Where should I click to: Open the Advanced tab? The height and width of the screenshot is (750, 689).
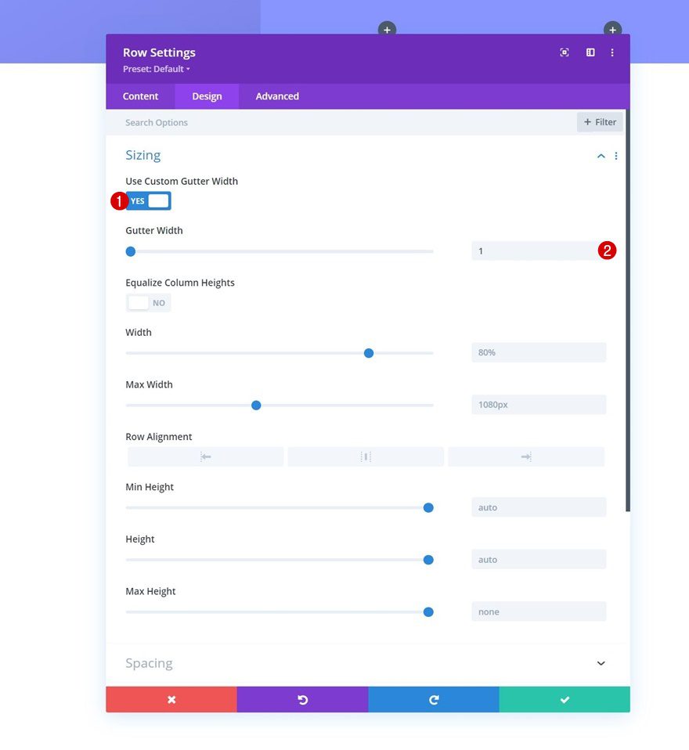(276, 96)
